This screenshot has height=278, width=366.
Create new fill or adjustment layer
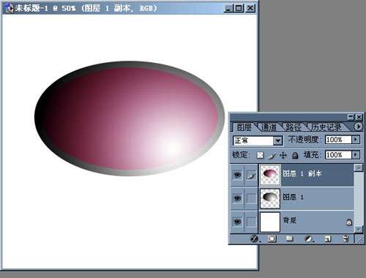(308, 238)
